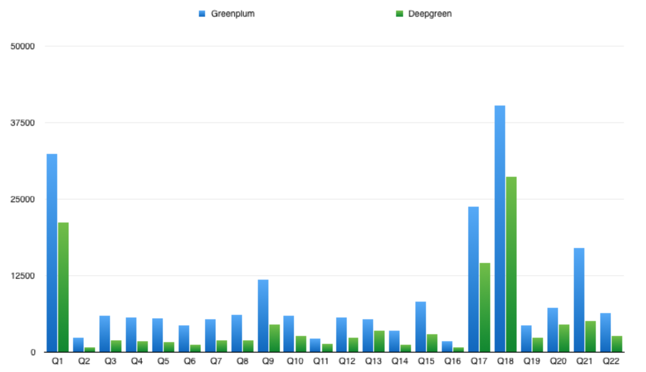Viewport: 646px width, 372px height.
Task: Select the Q13 x-axis label
Action: click(374, 361)
